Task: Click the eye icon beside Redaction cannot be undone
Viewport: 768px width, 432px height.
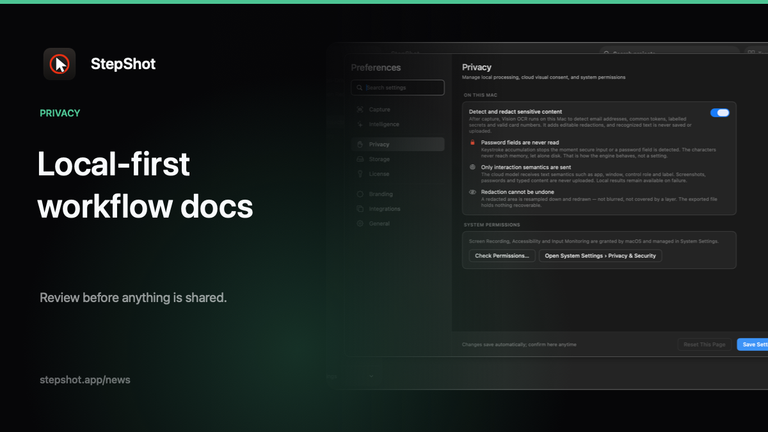Action: click(x=472, y=192)
